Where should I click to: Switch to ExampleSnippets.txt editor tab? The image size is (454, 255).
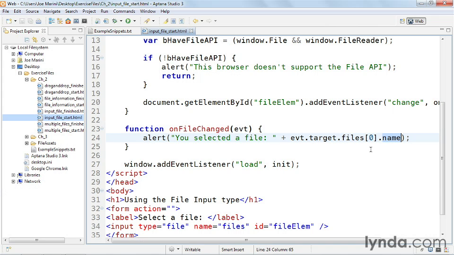(x=113, y=31)
